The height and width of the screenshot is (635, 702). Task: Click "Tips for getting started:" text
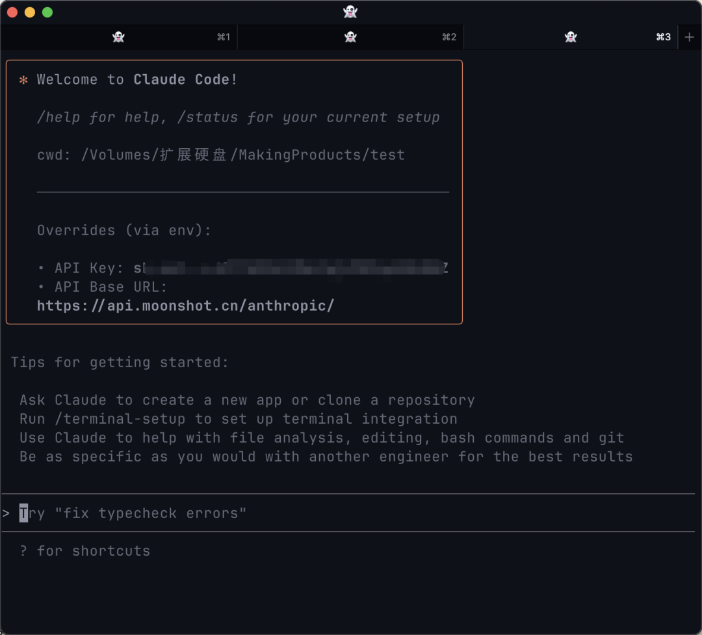pyautogui.click(x=120, y=362)
